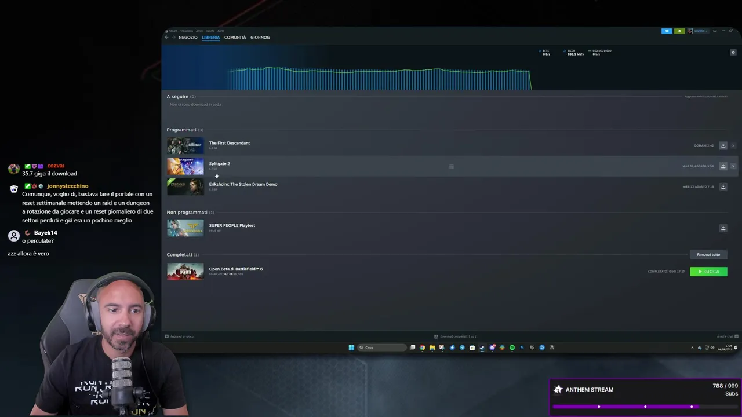Open Giochi menu
The height and width of the screenshot is (417, 742).
tap(210, 31)
